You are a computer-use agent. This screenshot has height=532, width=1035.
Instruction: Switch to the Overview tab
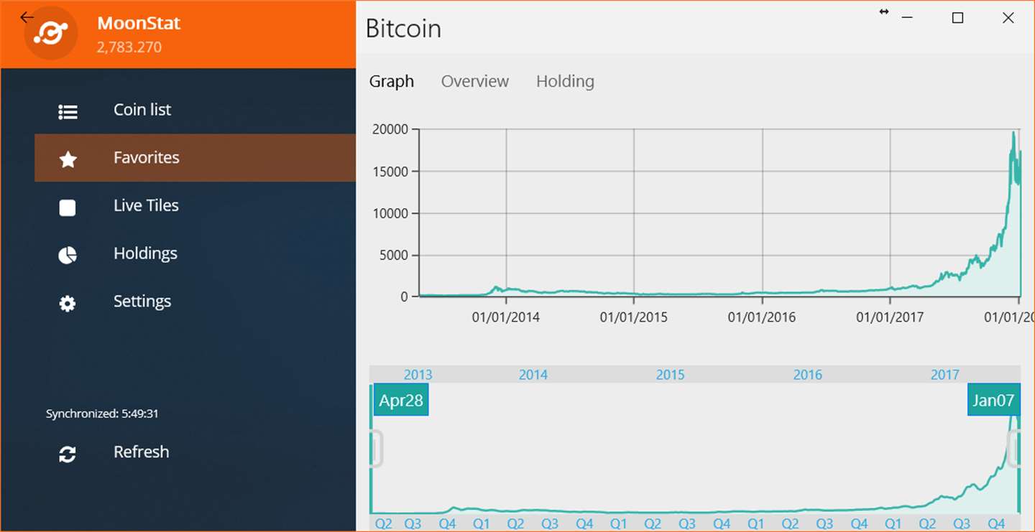475,81
